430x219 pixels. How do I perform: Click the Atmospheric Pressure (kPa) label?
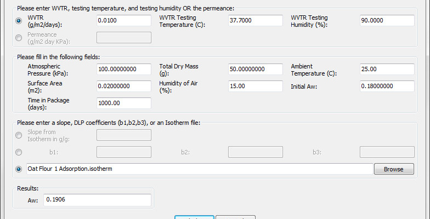click(x=48, y=70)
